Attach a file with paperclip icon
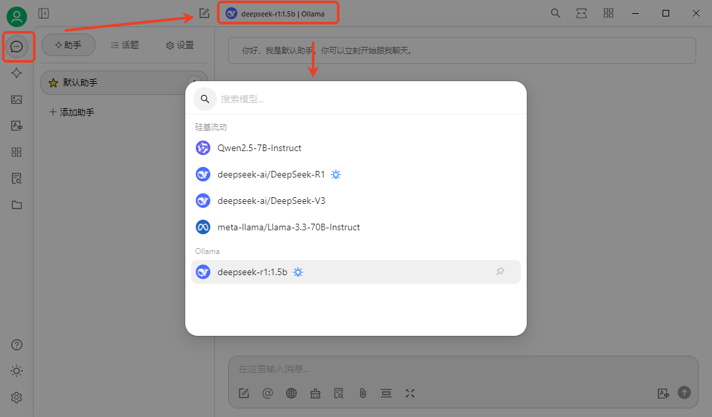712x417 pixels. pos(363,393)
